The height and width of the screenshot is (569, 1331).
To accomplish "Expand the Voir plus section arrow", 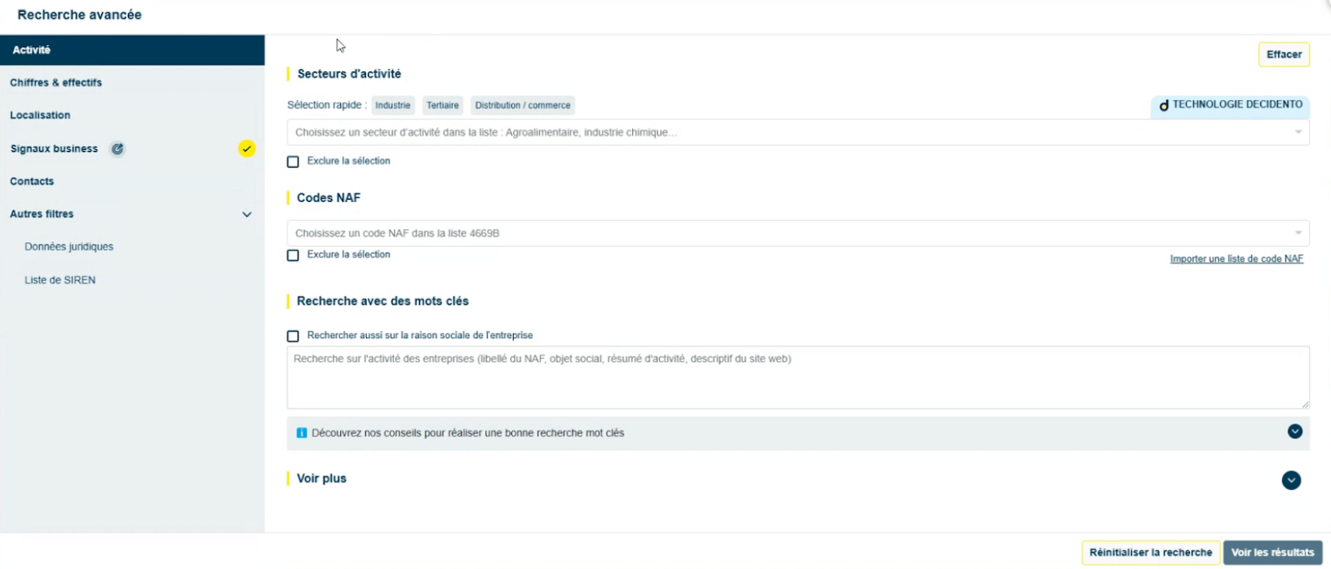I will tap(1291, 480).
